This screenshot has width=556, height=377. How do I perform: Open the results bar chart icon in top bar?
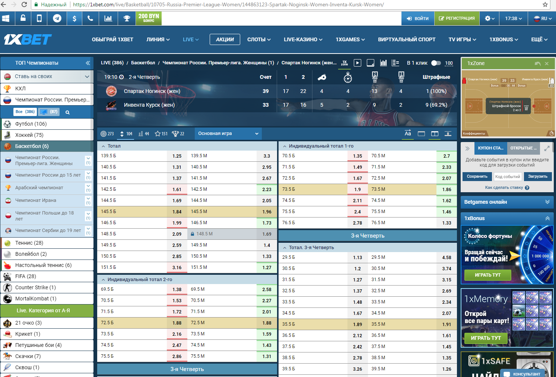point(108,18)
